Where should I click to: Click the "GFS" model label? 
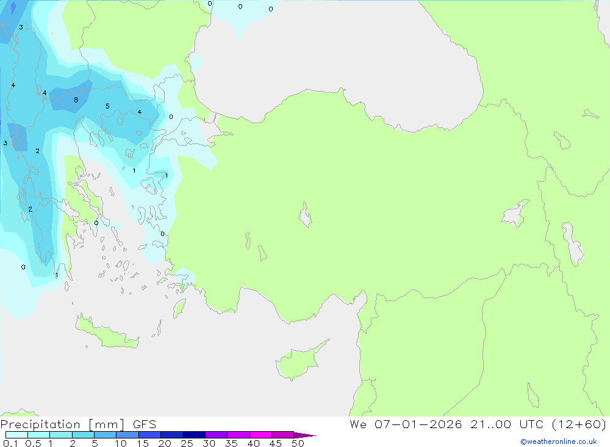(145, 424)
